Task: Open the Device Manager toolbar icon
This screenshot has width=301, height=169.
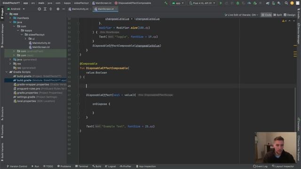Action: (x=273, y=3)
